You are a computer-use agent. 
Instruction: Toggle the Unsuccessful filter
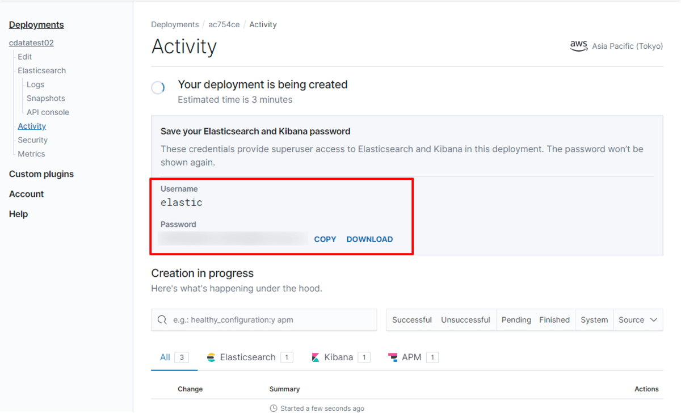pos(465,320)
